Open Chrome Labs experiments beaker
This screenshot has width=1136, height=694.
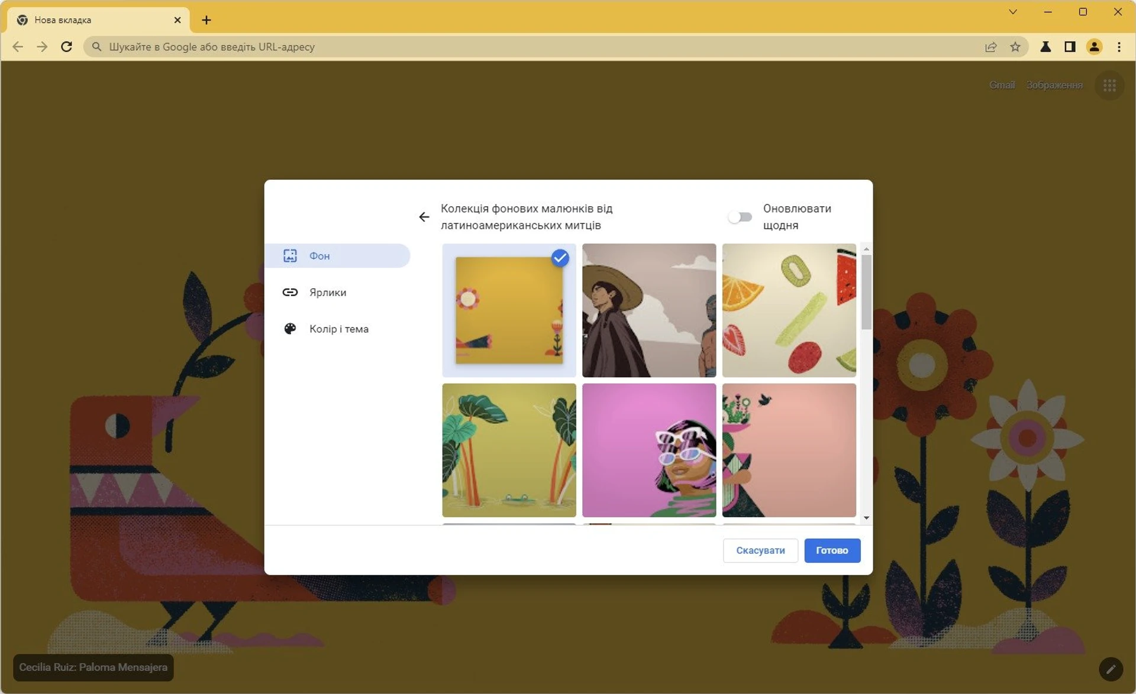coord(1045,47)
